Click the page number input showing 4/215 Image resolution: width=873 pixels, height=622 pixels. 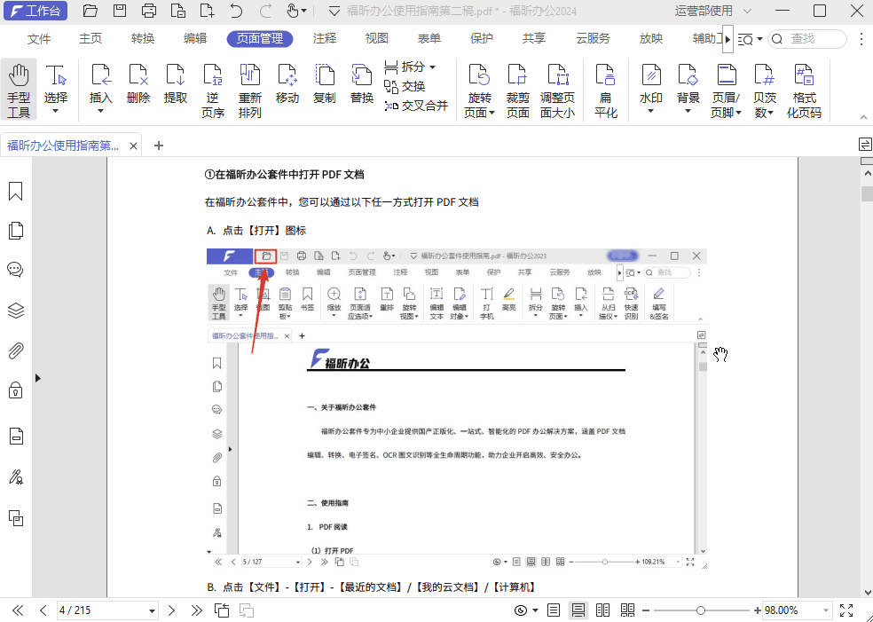point(106,610)
